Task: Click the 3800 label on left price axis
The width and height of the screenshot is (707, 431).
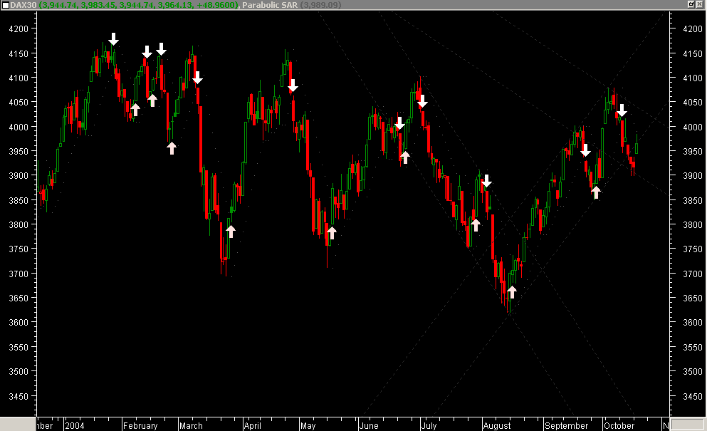Action: tap(19, 224)
